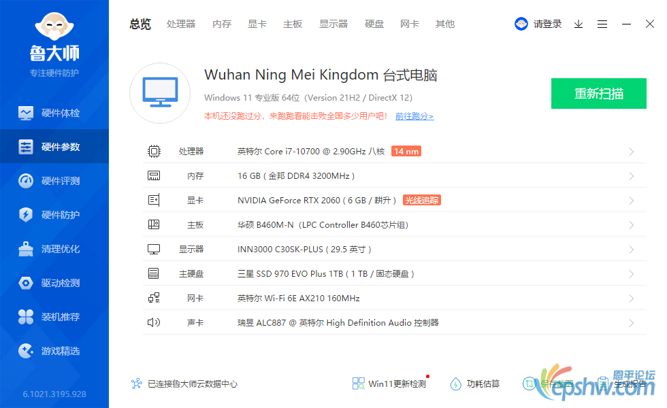
Task: Click the 14 nm badge
Action: [406, 151]
